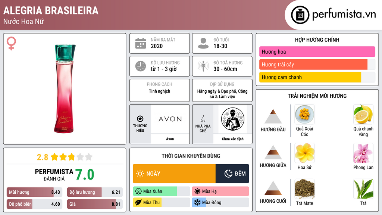Click the perfumer illustration circle icon
The width and height of the screenshot is (382, 215).
233,119
